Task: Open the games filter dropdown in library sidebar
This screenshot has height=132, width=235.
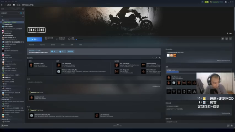Action: (10, 13)
